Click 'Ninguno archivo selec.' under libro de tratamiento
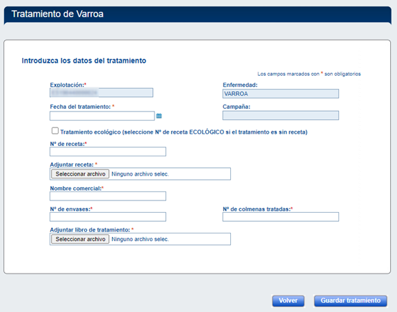 pyautogui.click(x=141, y=240)
